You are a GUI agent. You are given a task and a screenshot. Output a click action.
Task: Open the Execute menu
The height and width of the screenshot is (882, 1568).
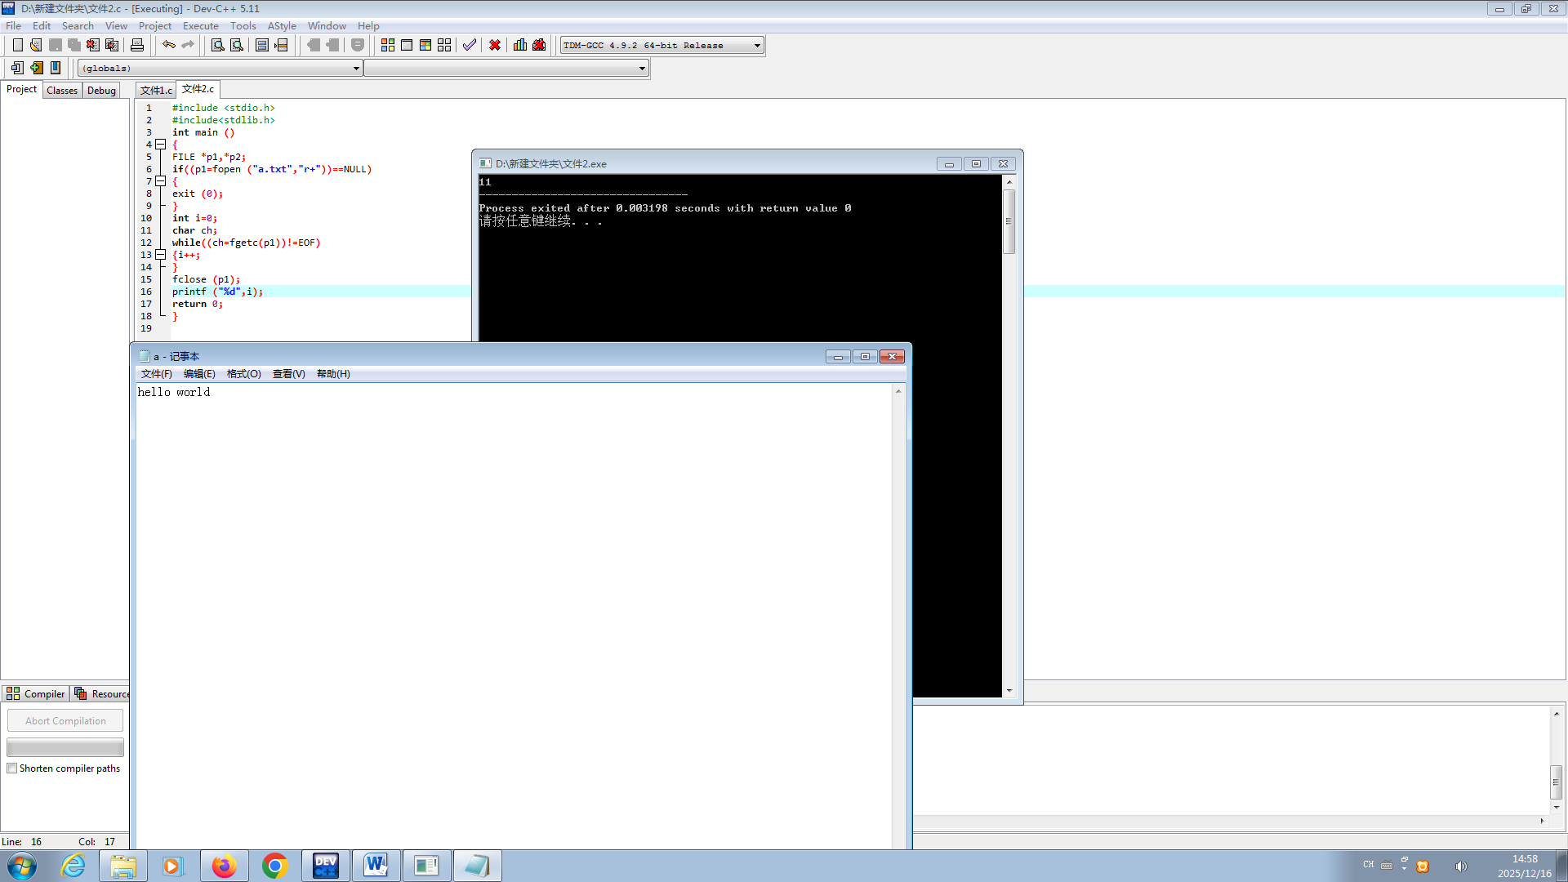pos(200,26)
